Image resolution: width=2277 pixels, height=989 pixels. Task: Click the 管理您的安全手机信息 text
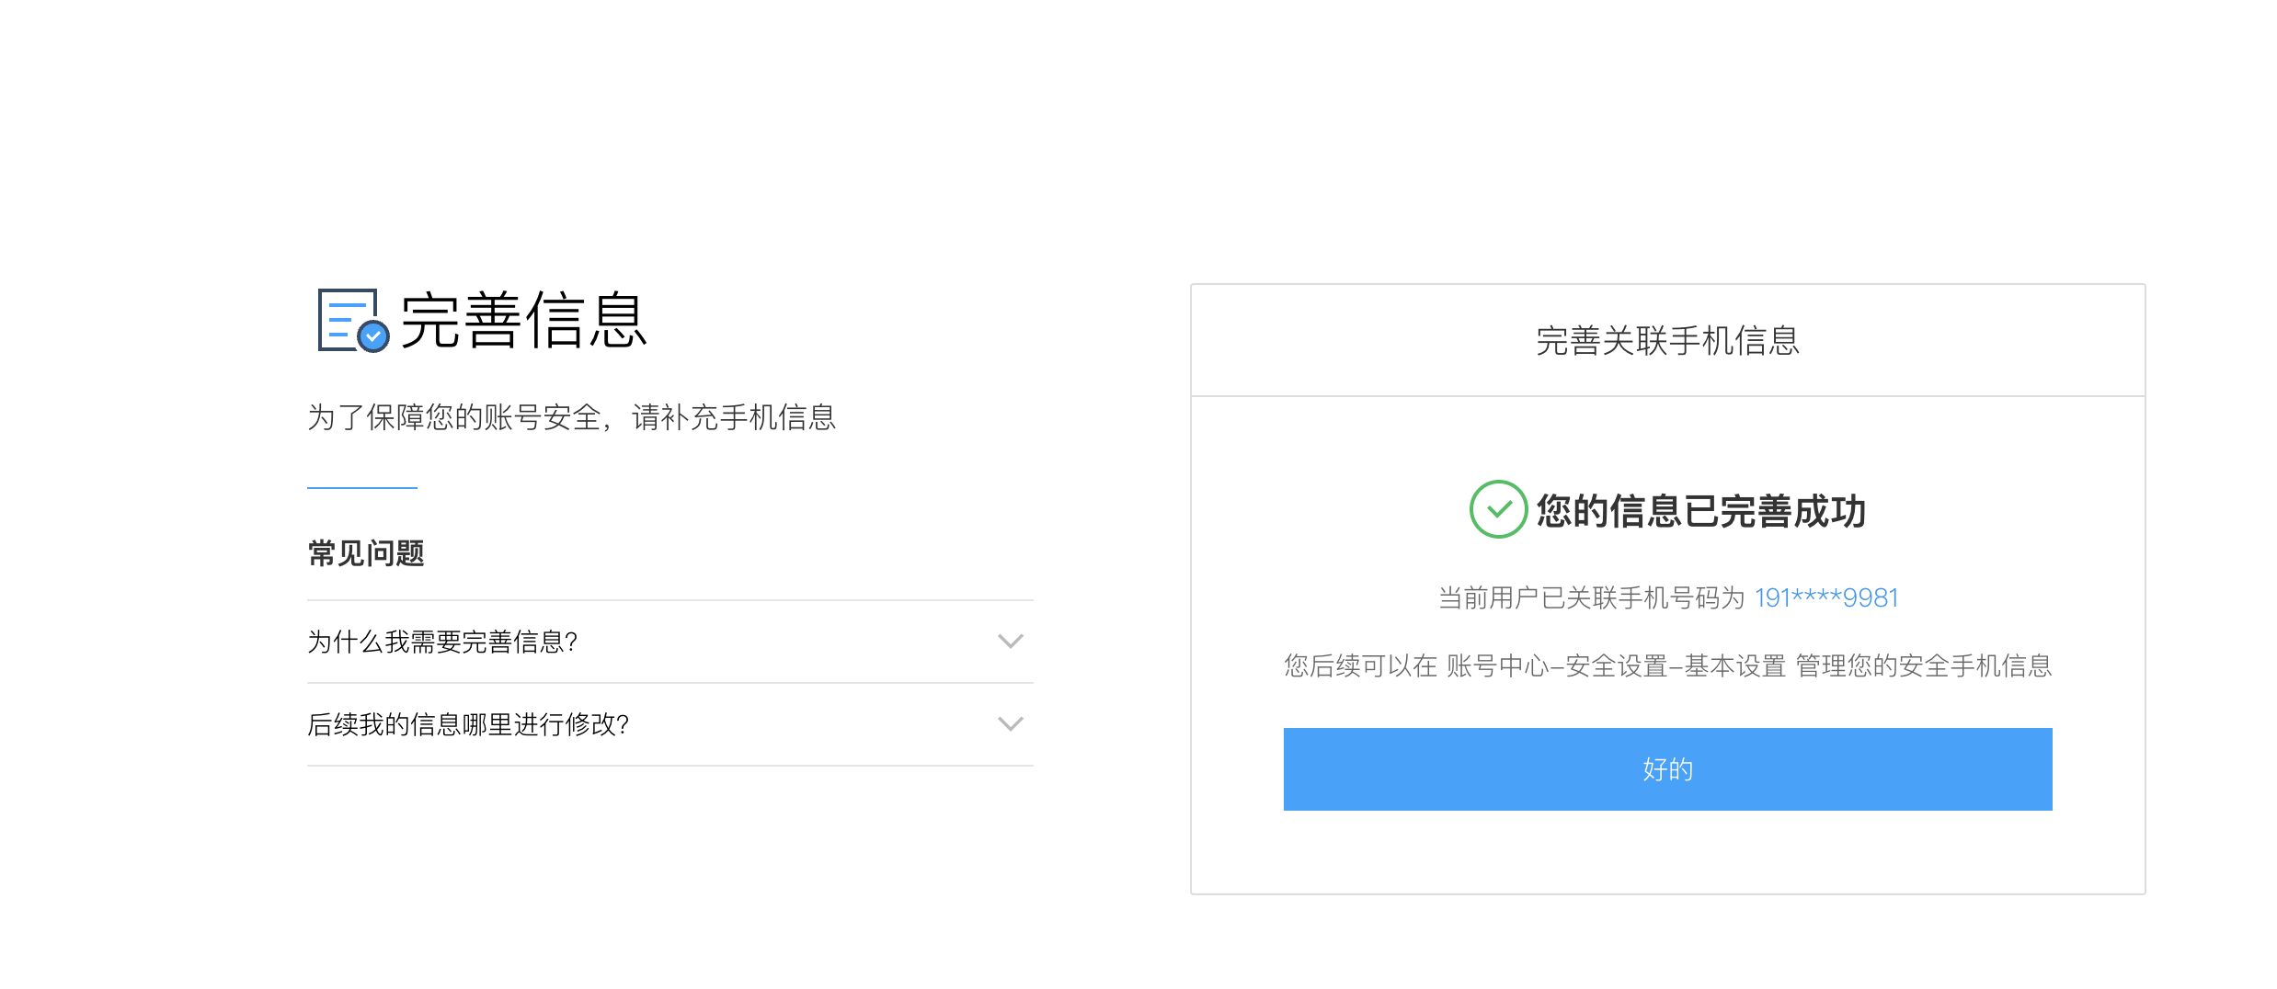point(1924,666)
